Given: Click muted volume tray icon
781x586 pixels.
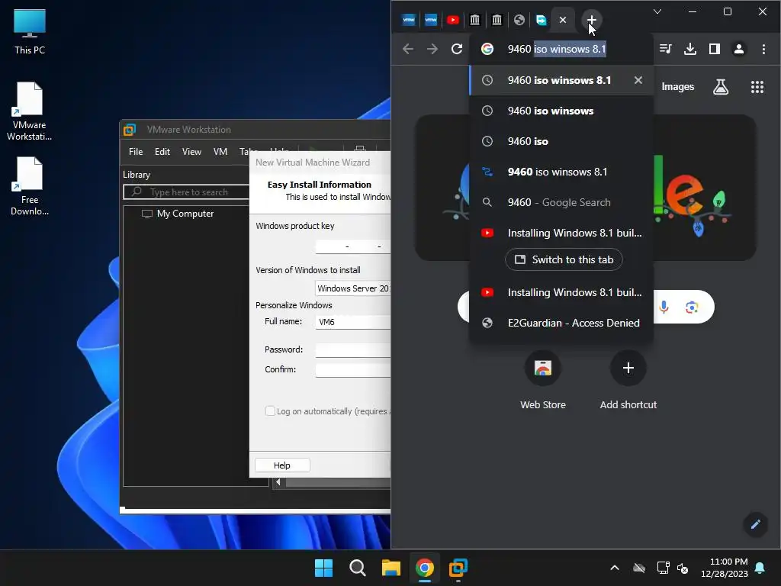Looking at the screenshot, I should [683, 568].
